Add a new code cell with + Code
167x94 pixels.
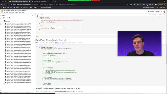[x=37, y=15]
